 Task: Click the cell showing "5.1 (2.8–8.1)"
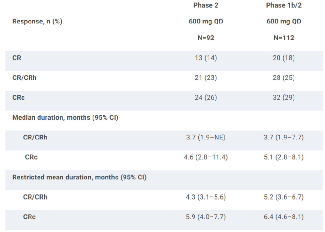284,157
